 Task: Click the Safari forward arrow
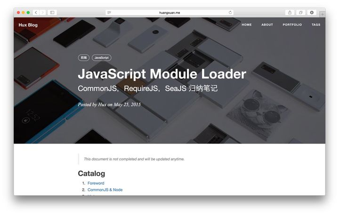coord(42,13)
